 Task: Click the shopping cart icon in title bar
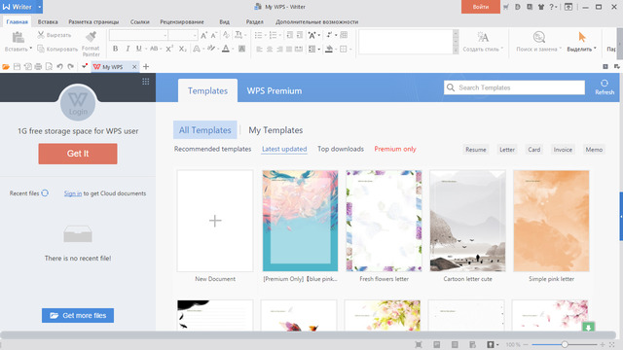coord(506,7)
